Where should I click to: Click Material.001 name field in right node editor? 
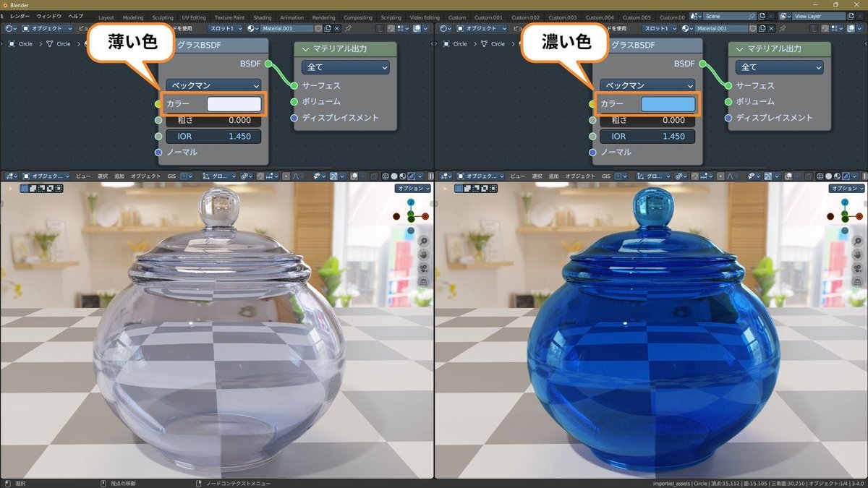[722, 28]
